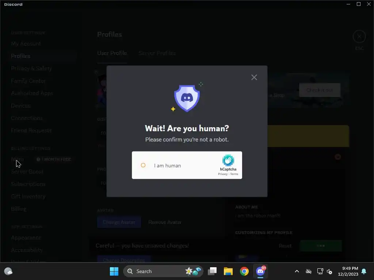Open Subscriptions settings

pos(28,184)
